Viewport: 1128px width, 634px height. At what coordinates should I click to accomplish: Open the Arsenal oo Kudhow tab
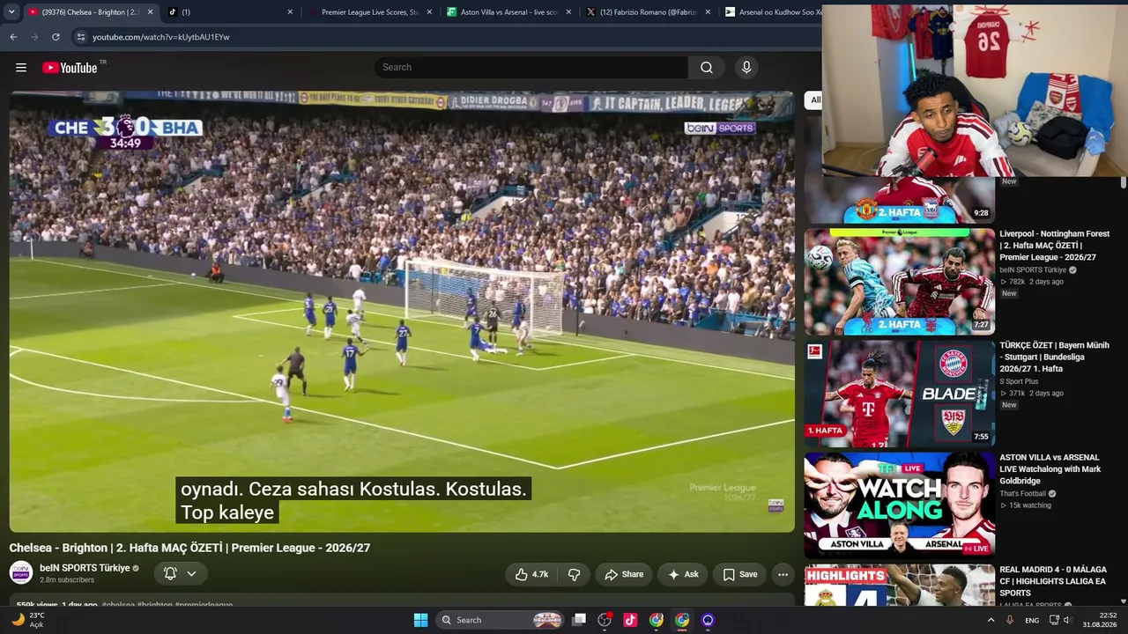pos(771,12)
